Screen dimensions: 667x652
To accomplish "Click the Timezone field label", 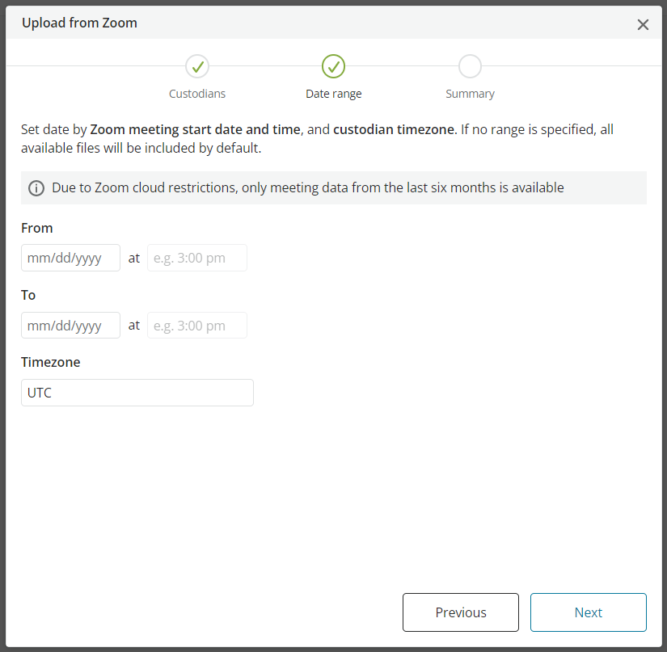I will [x=51, y=362].
